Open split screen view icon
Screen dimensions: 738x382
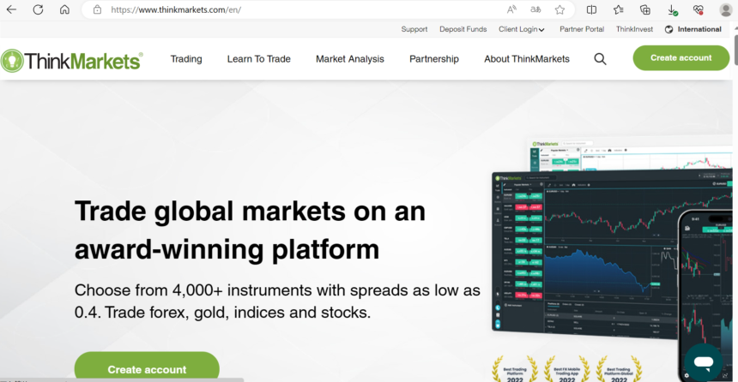[591, 10]
